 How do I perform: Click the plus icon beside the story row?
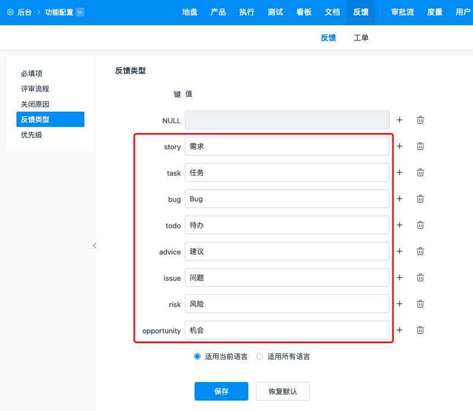pyautogui.click(x=400, y=146)
